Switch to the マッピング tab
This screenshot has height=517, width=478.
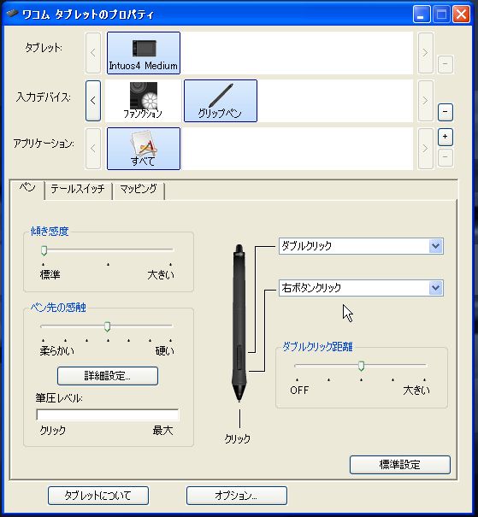[139, 189]
